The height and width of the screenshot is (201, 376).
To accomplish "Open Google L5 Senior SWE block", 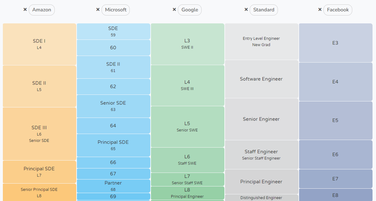I will 187,126.
